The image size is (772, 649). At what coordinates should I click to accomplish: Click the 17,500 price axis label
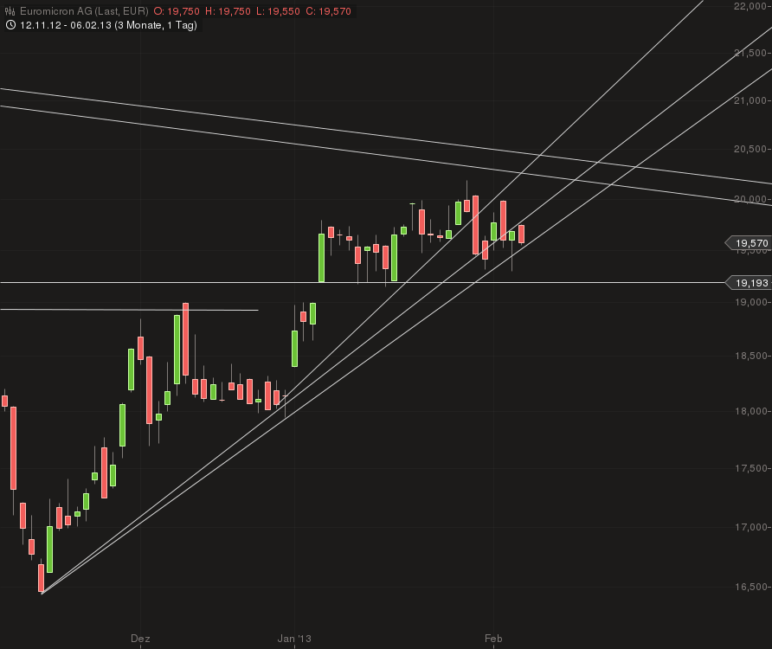point(751,468)
